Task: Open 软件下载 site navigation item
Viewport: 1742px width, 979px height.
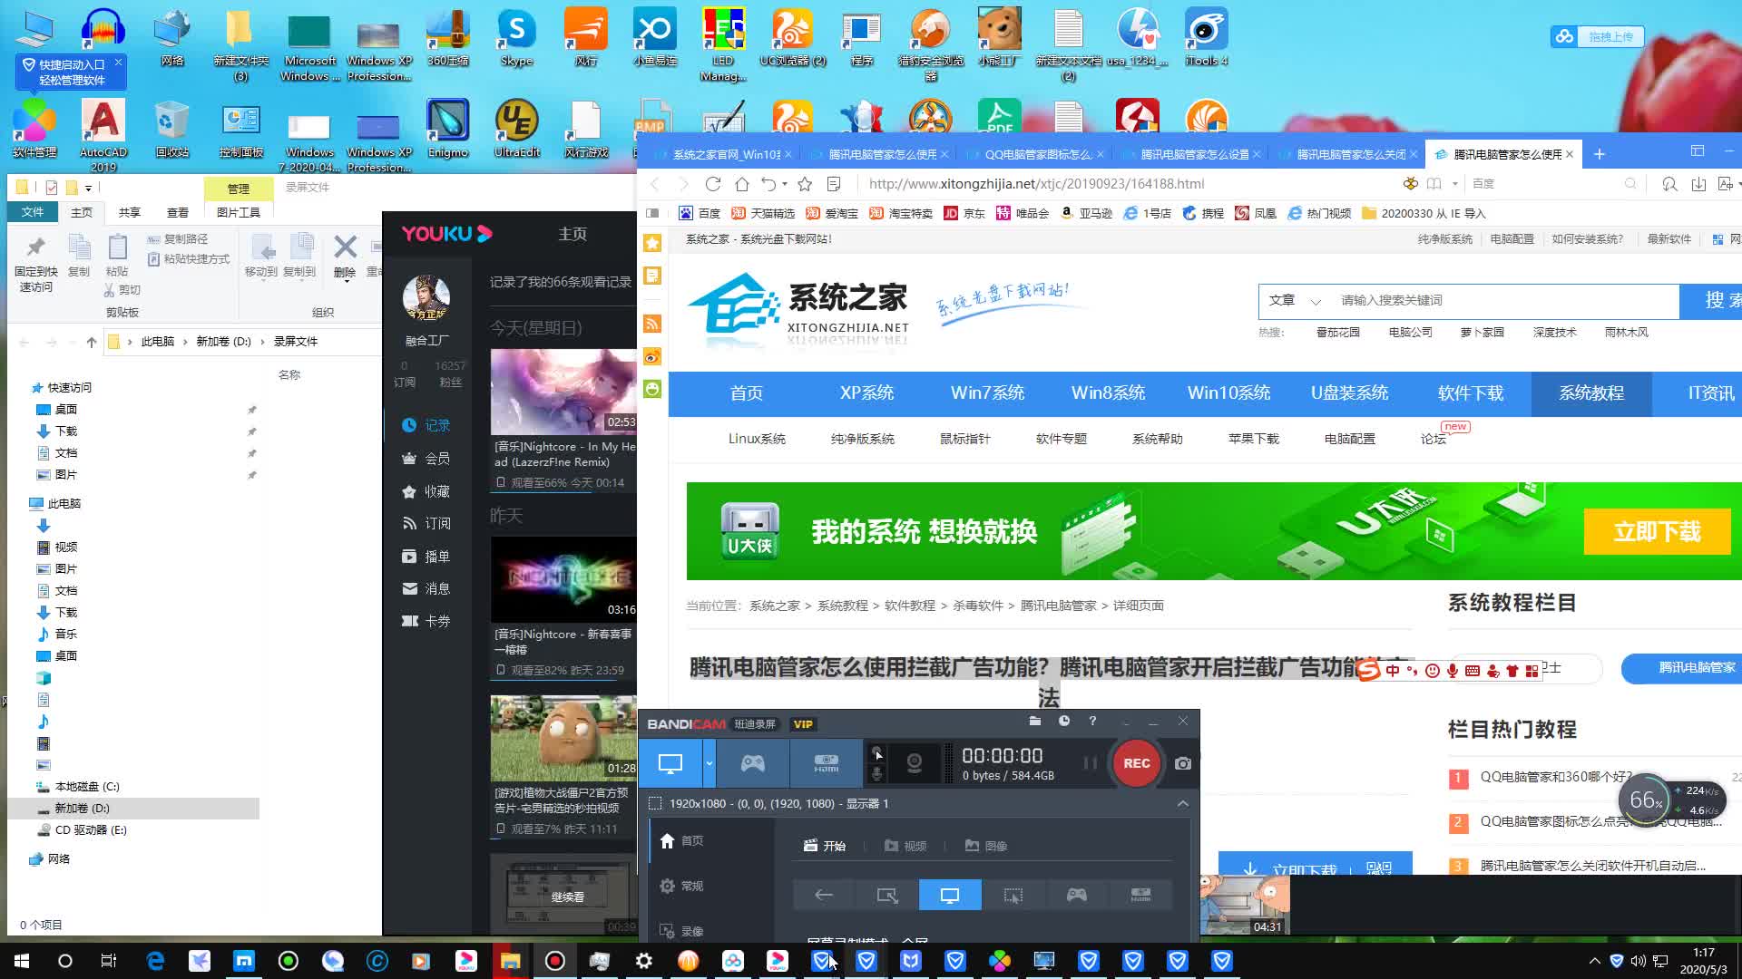Action: coord(1470,393)
